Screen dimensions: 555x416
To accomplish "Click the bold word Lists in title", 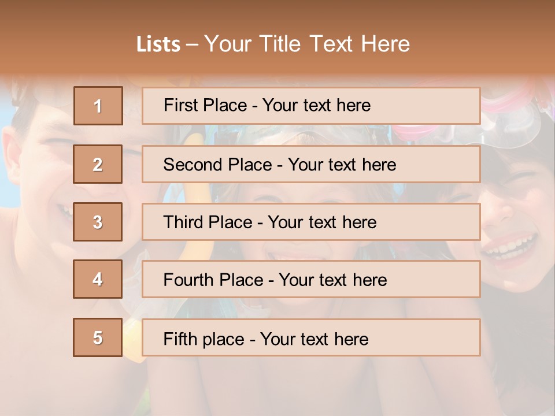I will pyautogui.click(x=158, y=44).
